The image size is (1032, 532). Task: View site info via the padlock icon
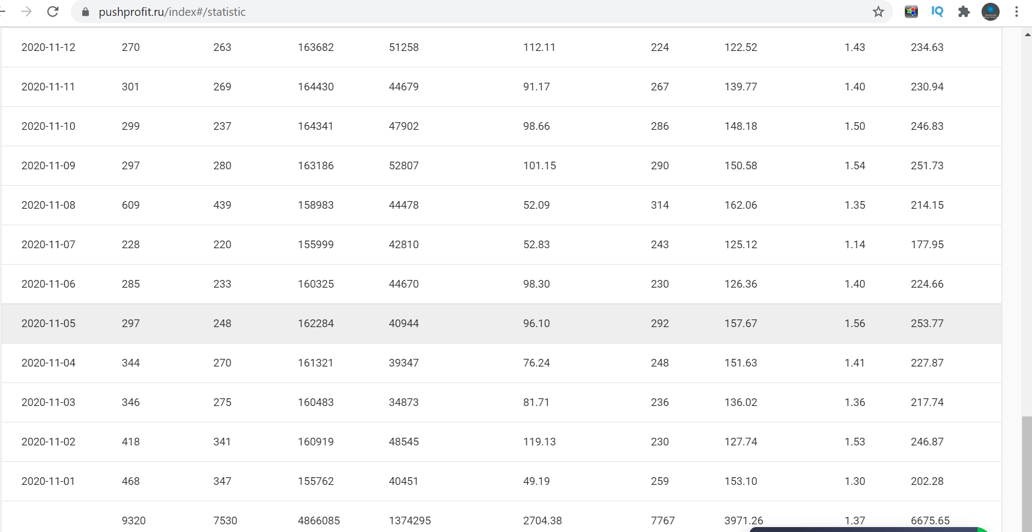pos(86,12)
